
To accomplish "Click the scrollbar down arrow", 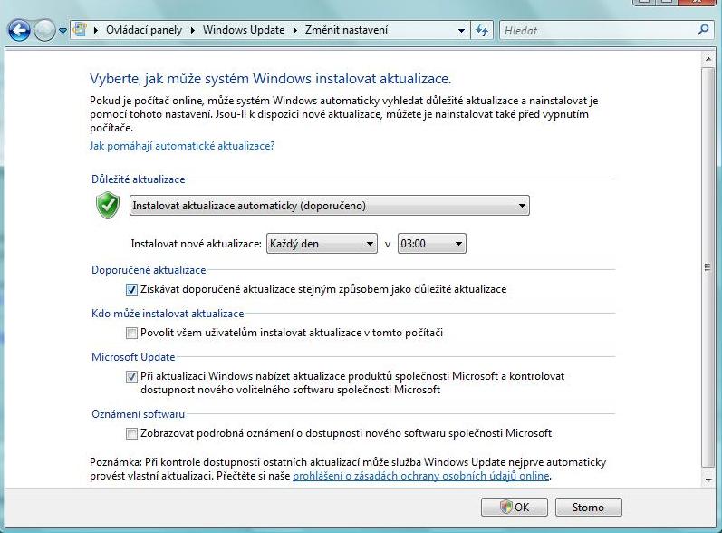I will click(708, 477).
